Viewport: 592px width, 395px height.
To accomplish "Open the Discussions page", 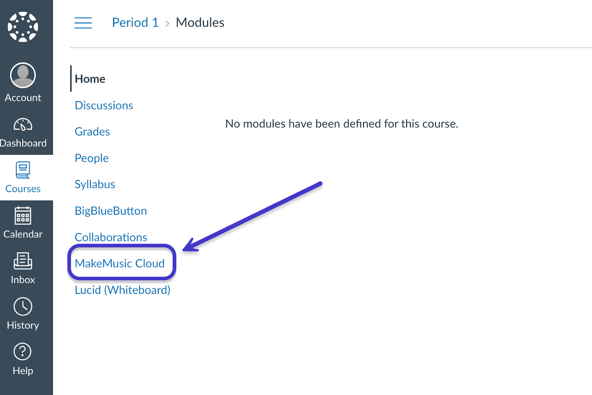I will 104,105.
